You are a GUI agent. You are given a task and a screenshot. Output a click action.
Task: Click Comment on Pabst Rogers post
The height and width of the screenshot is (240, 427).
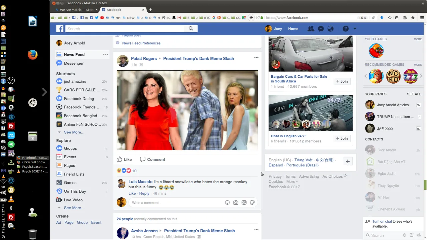pyautogui.click(x=152, y=159)
